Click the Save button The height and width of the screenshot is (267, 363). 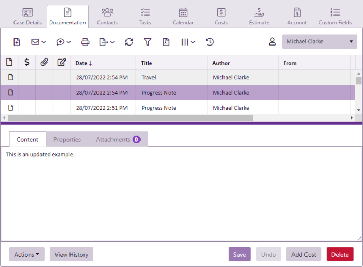pyautogui.click(x=240, y=254)
